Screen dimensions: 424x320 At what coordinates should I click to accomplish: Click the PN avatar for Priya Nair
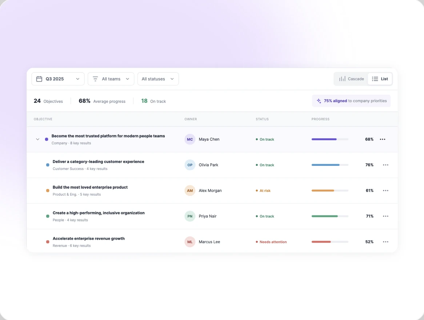click(190, 216)
